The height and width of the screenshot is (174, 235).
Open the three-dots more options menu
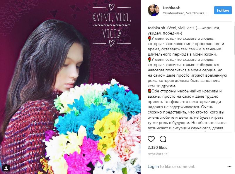pyautogui.click(x=229, y=167)
